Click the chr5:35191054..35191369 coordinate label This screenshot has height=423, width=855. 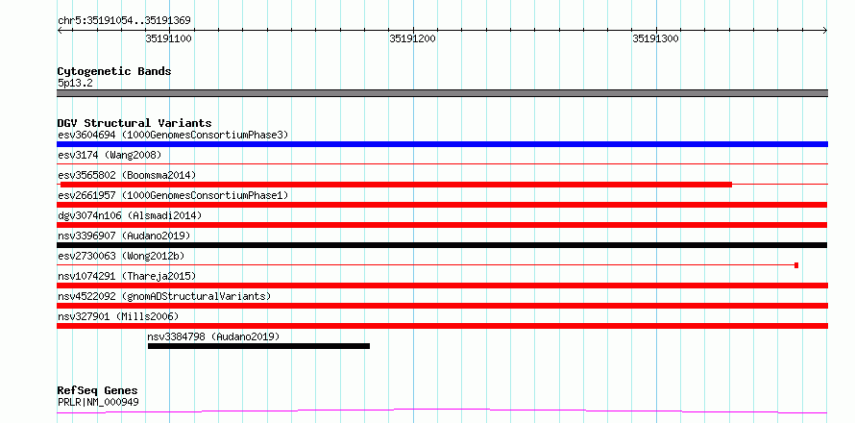click(x=124, y=21)
